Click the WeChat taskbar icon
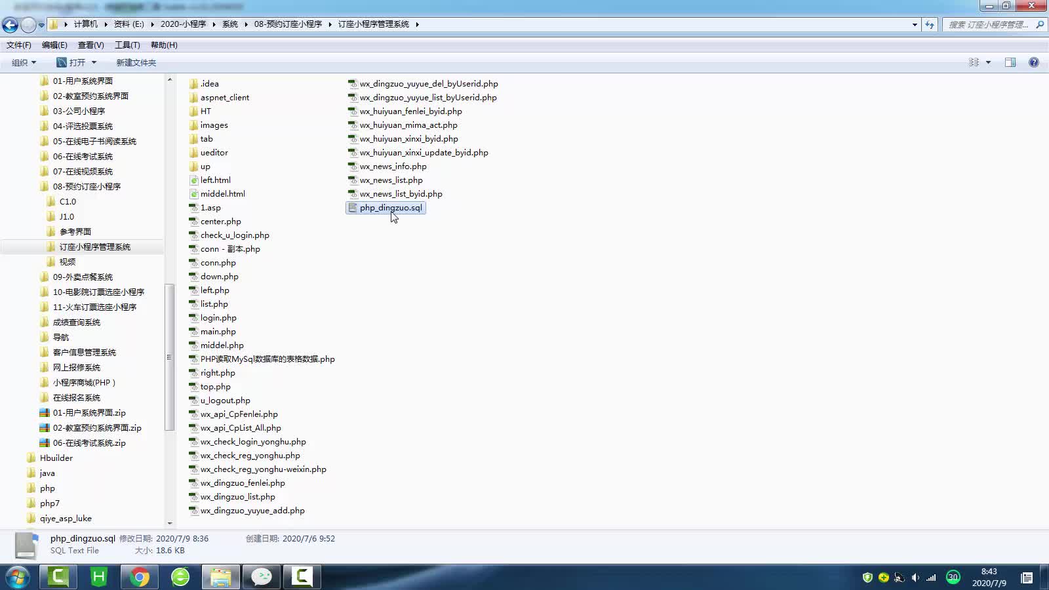 point(262,577)
